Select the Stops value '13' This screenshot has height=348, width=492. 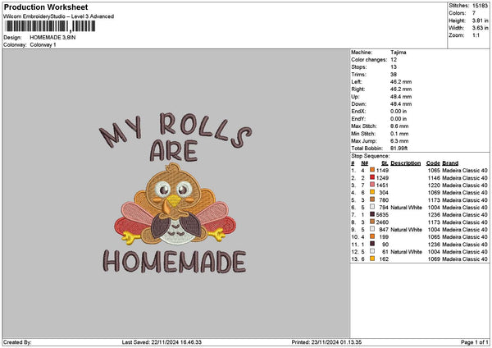click(394, 67)
